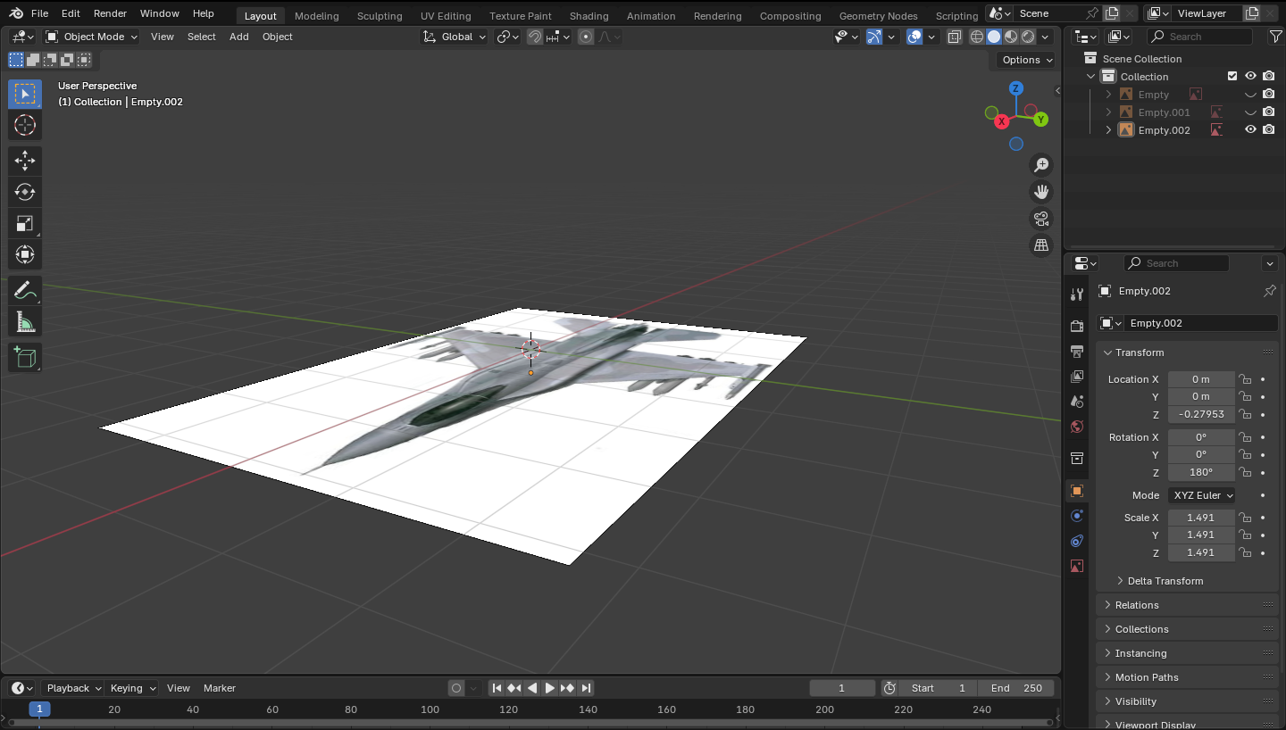
Task: Click the timeline End frame field
Action: pos(1016,688)
